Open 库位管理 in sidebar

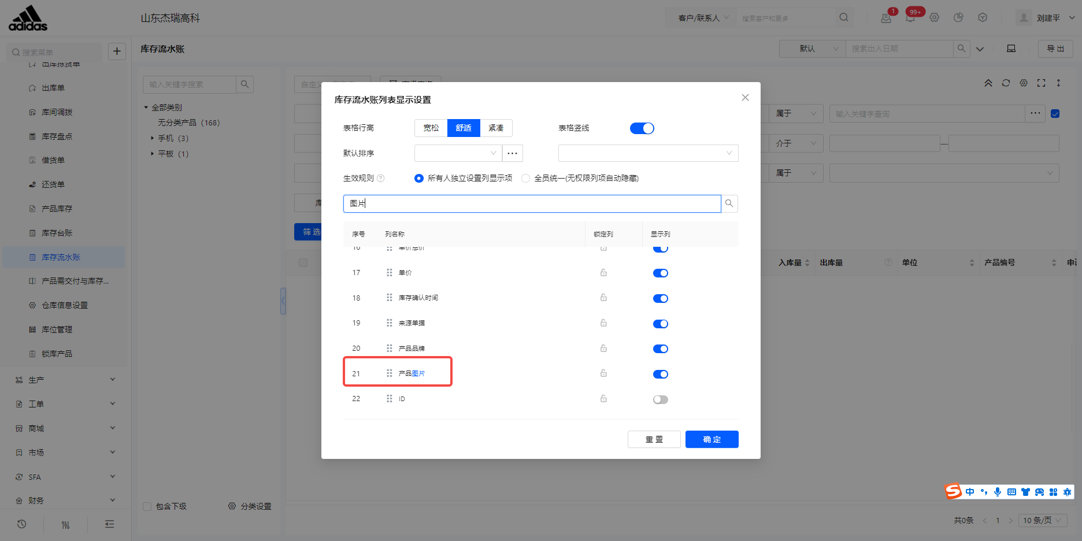click(57, 329)
